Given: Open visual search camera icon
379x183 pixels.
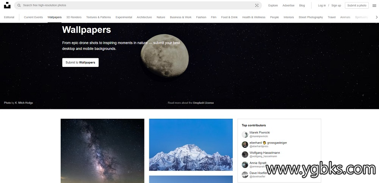Looking at the screenshot, I should (x=257, y=5).
